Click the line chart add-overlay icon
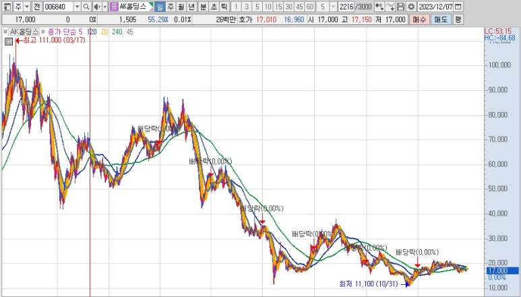521x297 pixels. click(390, 6)
